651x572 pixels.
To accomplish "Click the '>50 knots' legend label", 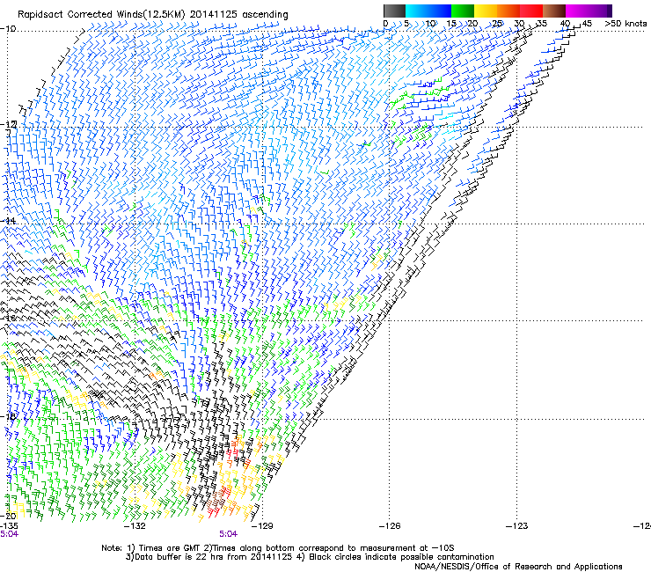I will coord(625,23).
